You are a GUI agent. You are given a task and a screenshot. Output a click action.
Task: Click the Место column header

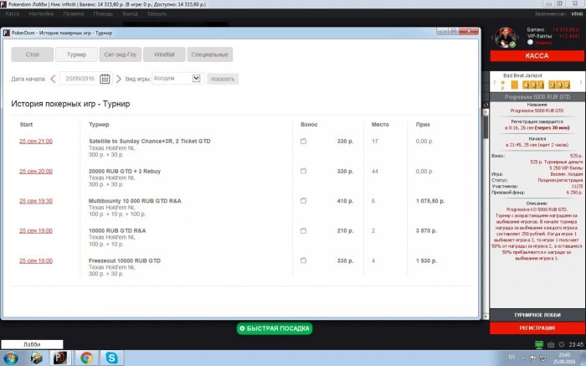380,125
